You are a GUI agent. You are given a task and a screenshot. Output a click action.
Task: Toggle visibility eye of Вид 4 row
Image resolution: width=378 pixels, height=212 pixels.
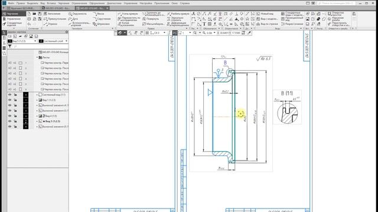pos(10,116)
